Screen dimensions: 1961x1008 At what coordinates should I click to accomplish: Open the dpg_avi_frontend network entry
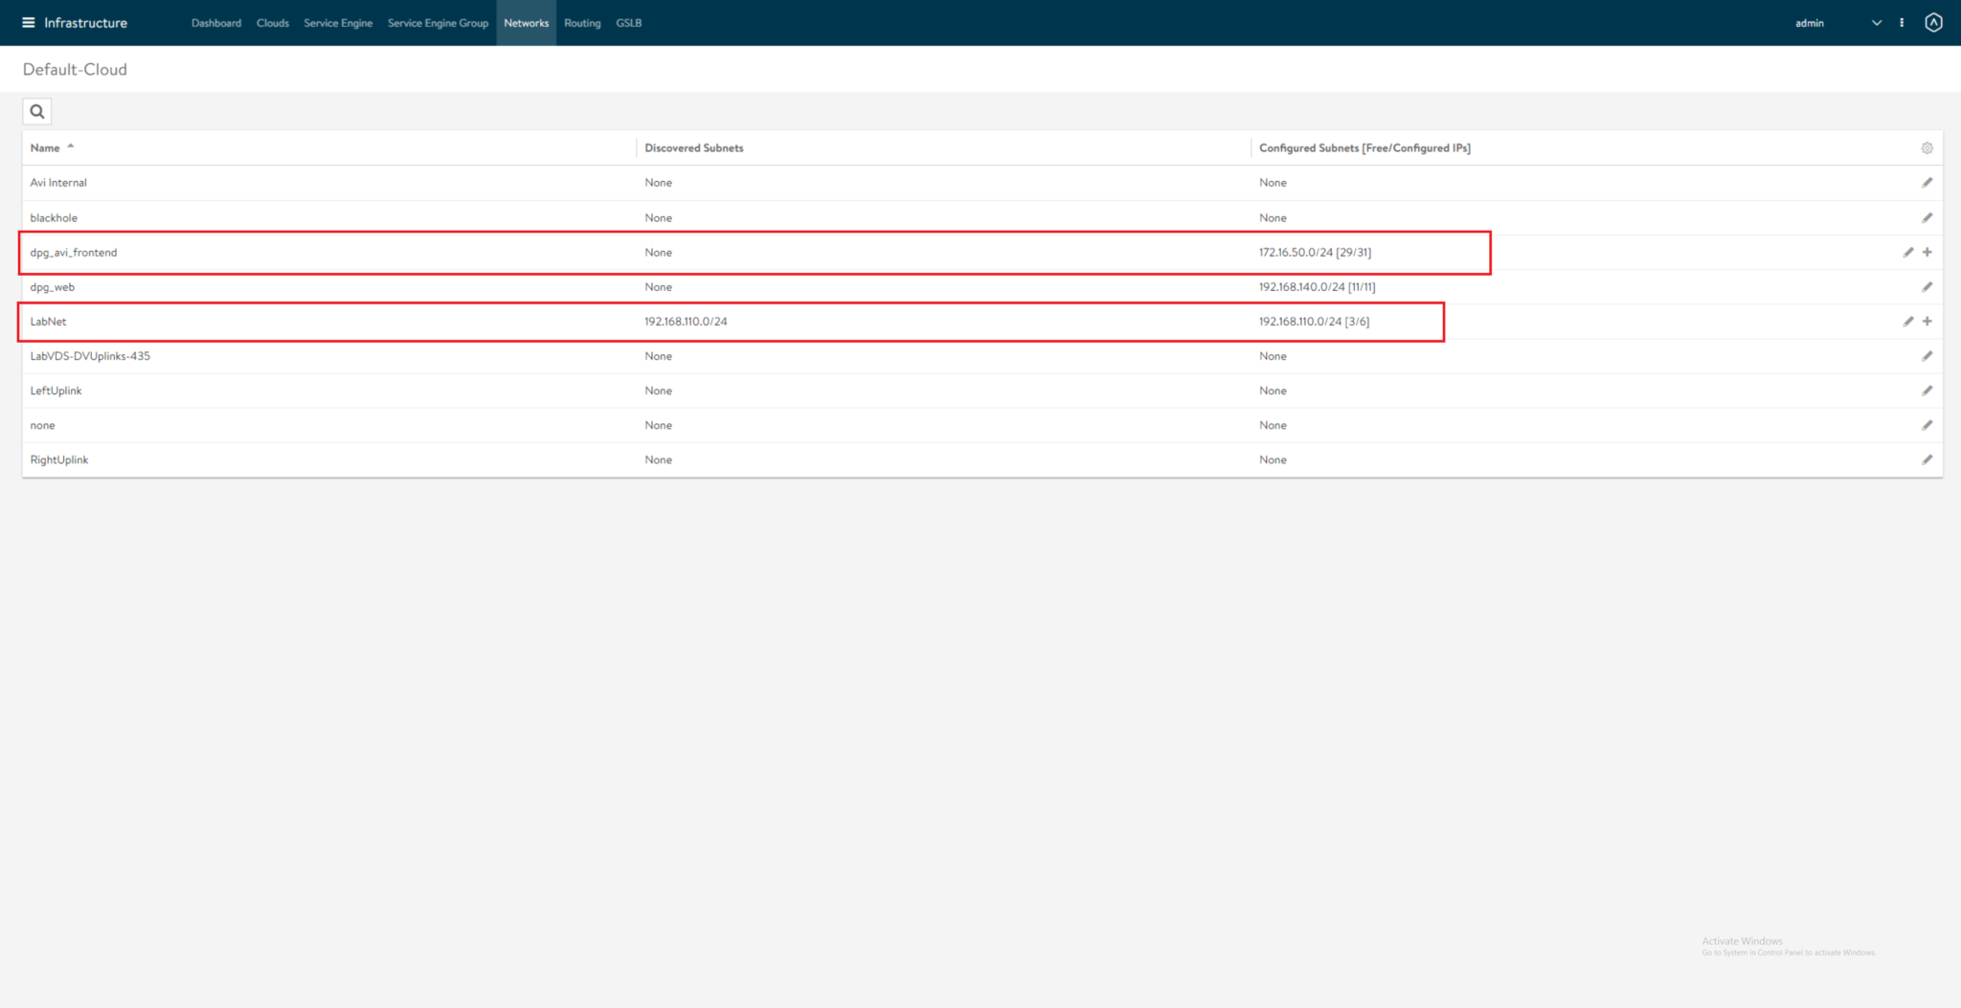click(74, 252)
